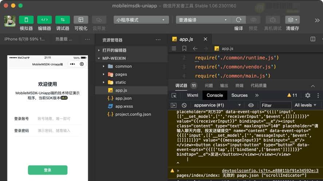
Task: Open All levels log dropdown
Action: 305,105
